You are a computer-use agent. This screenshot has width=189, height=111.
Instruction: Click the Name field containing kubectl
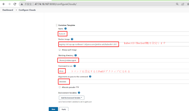tap(124, 34)
